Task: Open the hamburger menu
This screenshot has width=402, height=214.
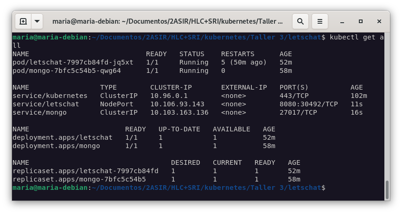Action: click(x=319, y=21)
